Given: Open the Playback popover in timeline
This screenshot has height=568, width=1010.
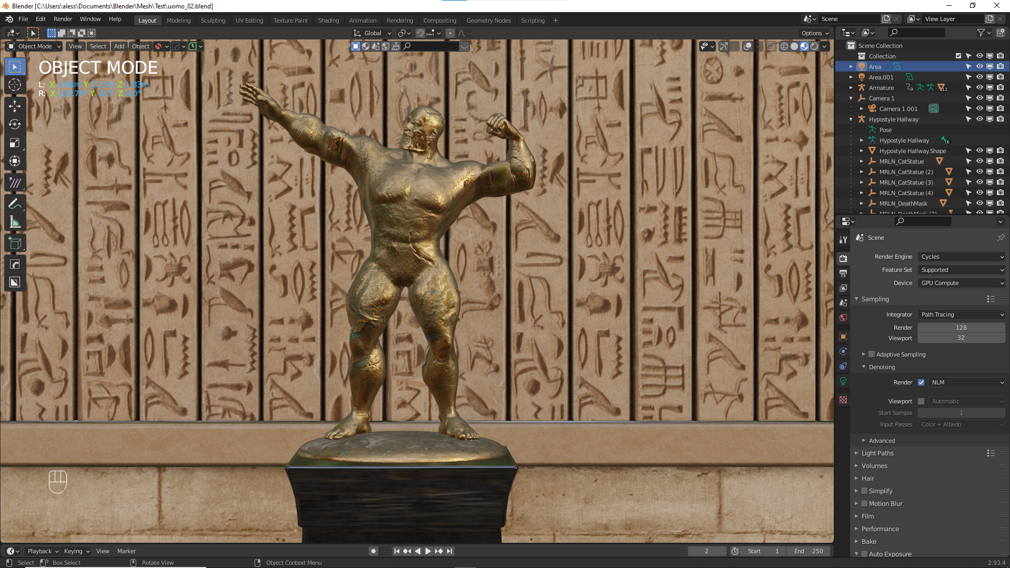Looking at the screenshot, I should [43, 551].
